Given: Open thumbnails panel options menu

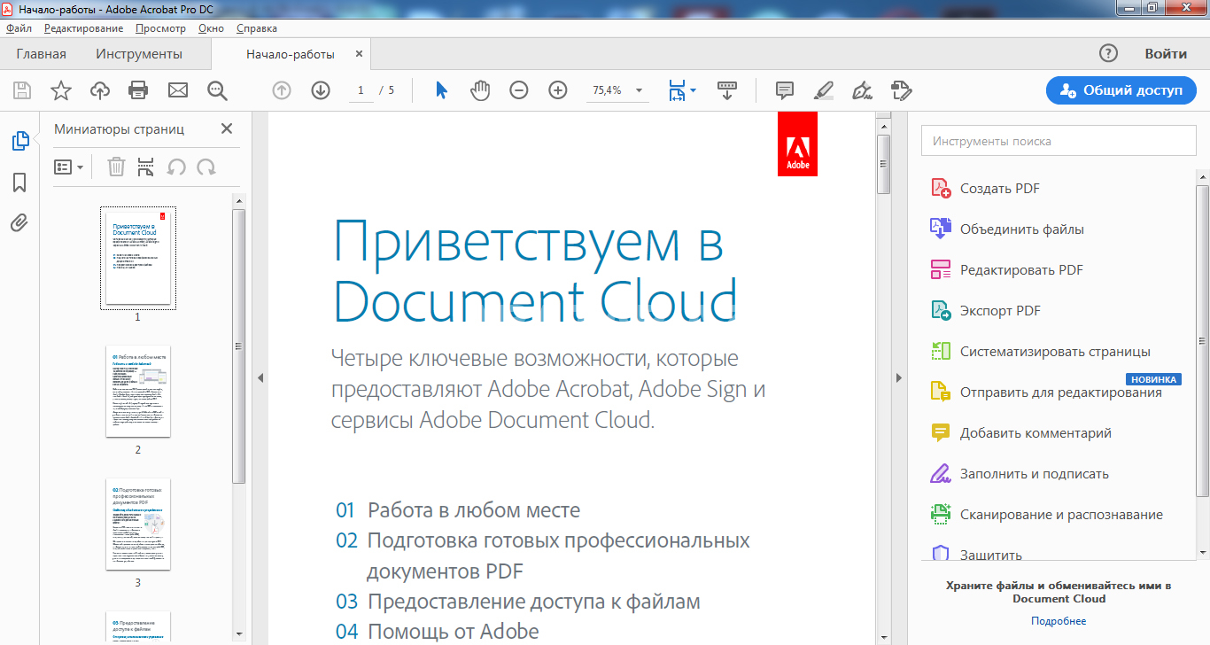Looking at the screenshot, I should [69, 167].
